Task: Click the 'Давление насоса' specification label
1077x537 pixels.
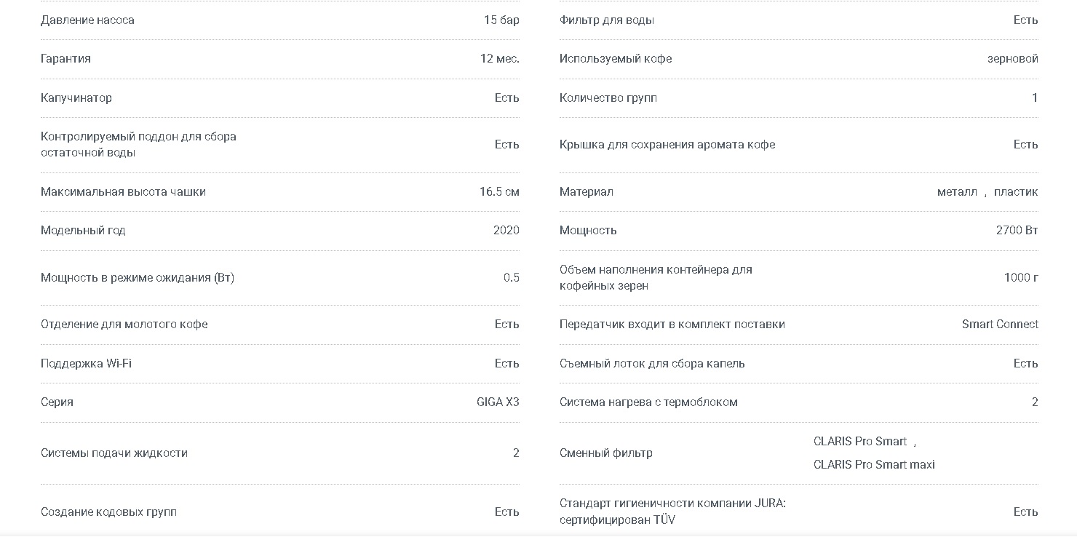Action: click(87, 20)
